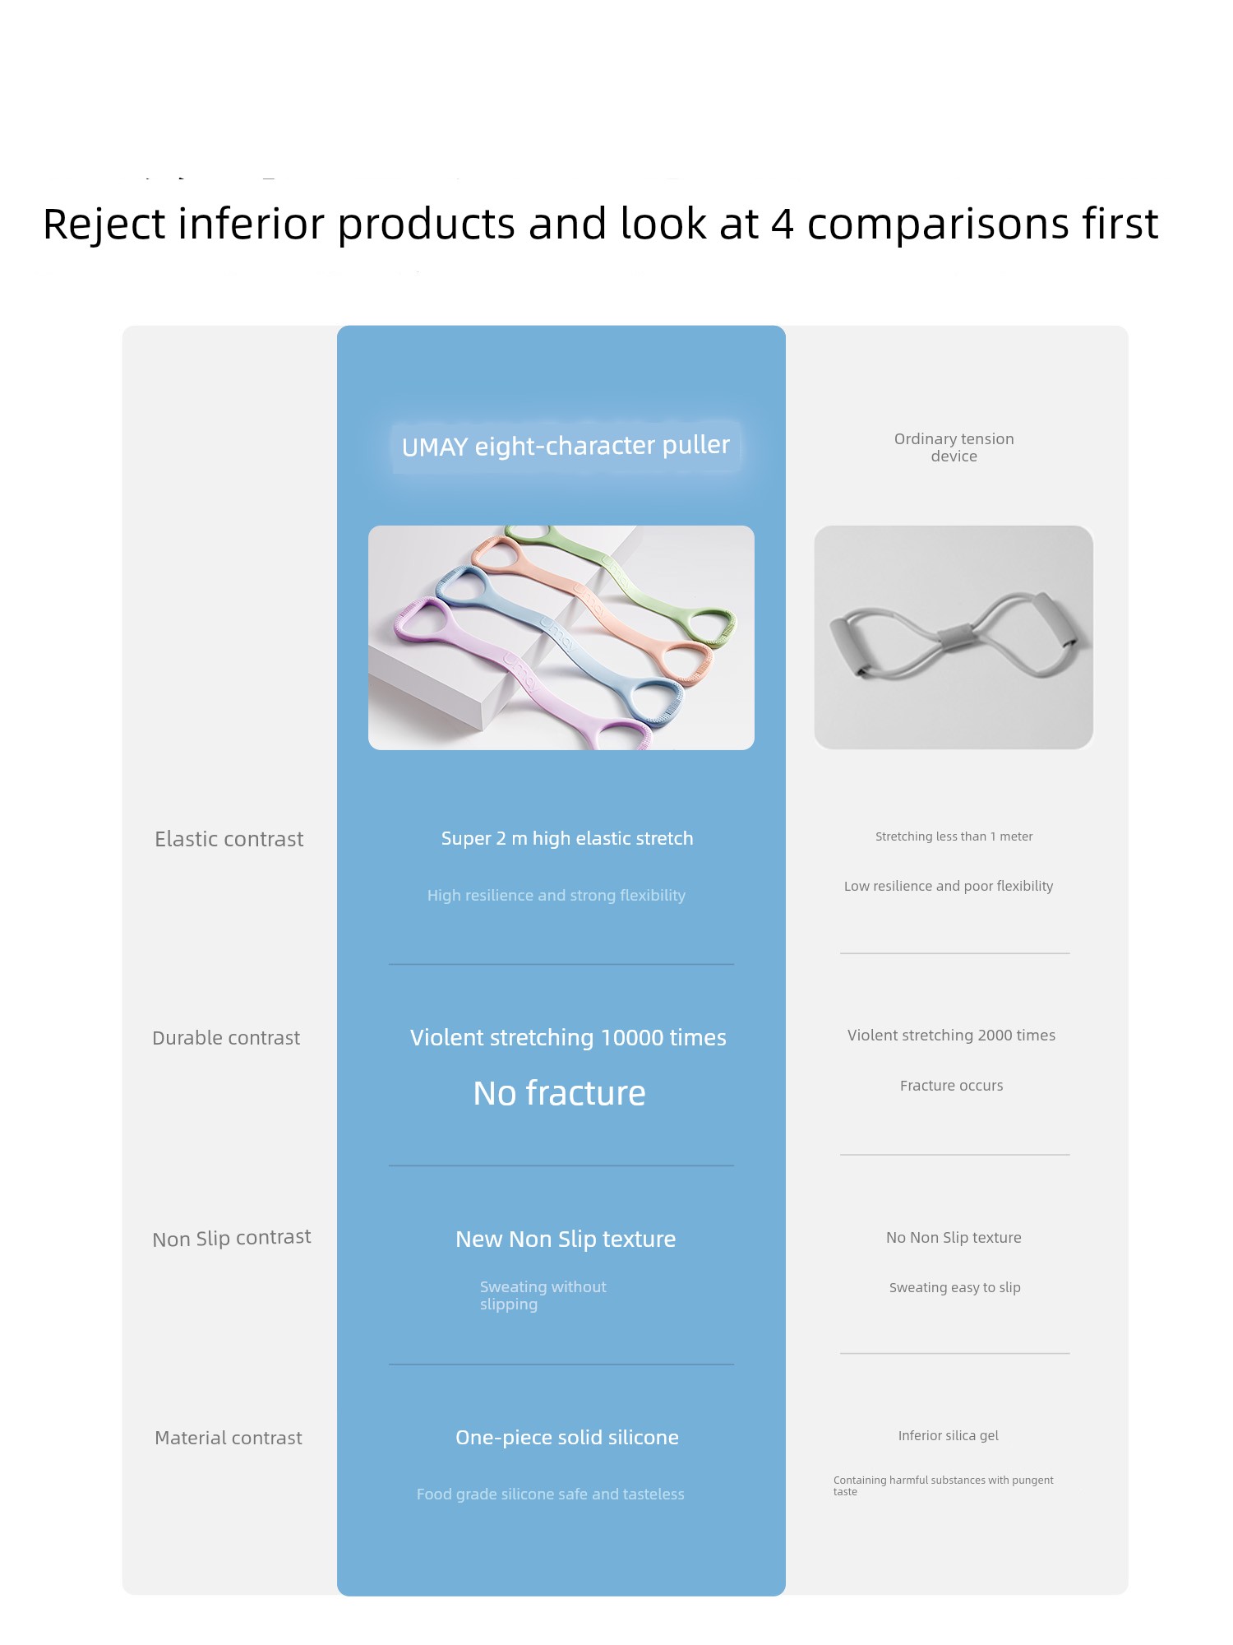Click the 'Ordinary tension device' column heading
1233x1645 pixels.
(954, 447)
